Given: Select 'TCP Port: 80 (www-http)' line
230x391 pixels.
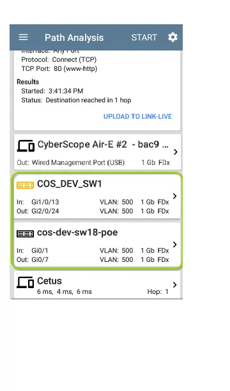Looking at the screenshot, I should [x=59, y=68].
